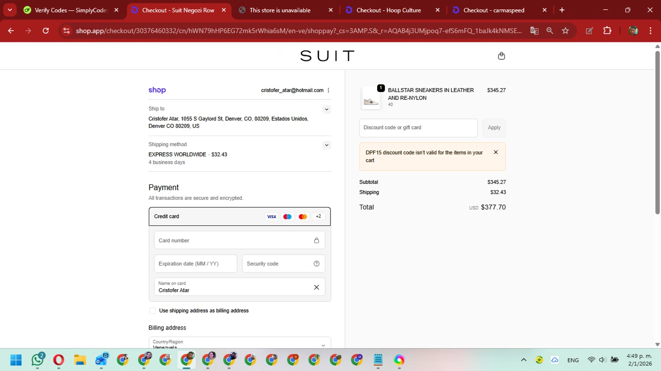661x371 pixels.
Task: Close the Checkout - carmaspeed tab
Action: pyautogui.click(x=545, y=10)
